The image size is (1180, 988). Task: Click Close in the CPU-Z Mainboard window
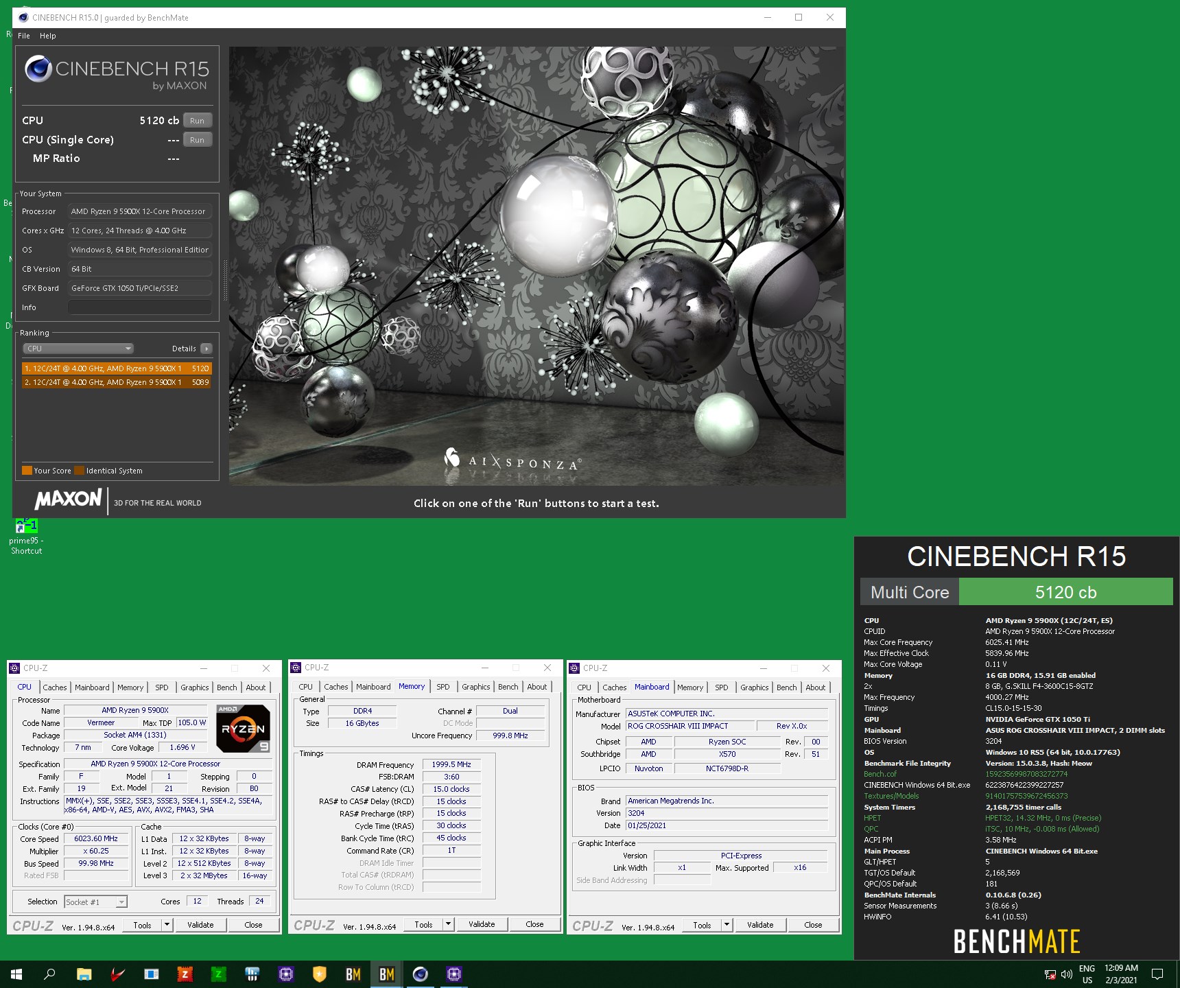point(813,924)
